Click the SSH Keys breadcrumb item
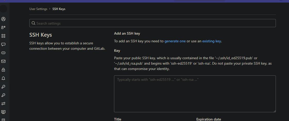The height and width of the screenshot is (121, 289). click(x=59, y=9)
